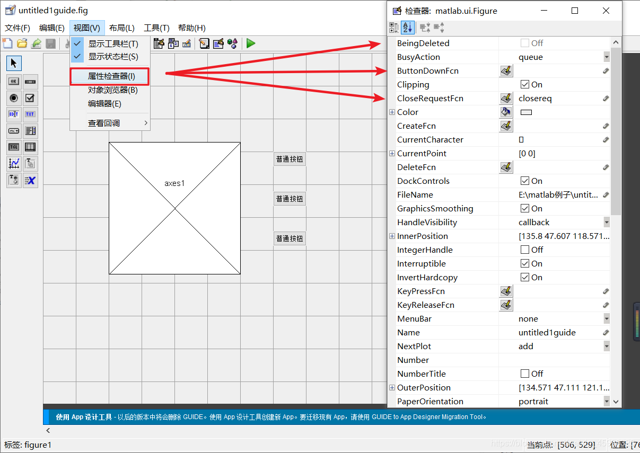Expand the Color property
The height and width of the screenshot is (453, 640).
(392, 112)
